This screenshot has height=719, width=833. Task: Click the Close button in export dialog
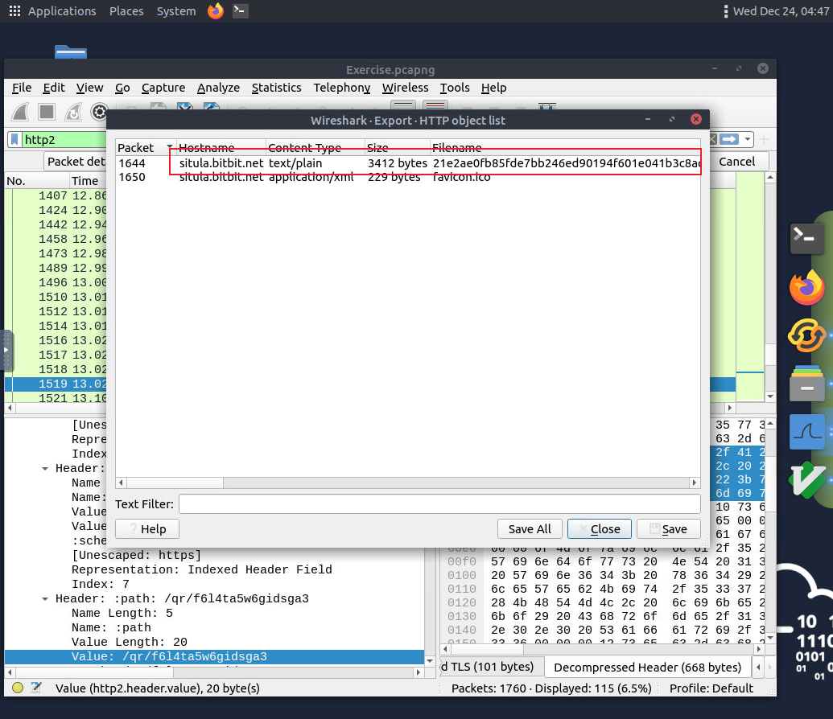(x=600, y=529)
